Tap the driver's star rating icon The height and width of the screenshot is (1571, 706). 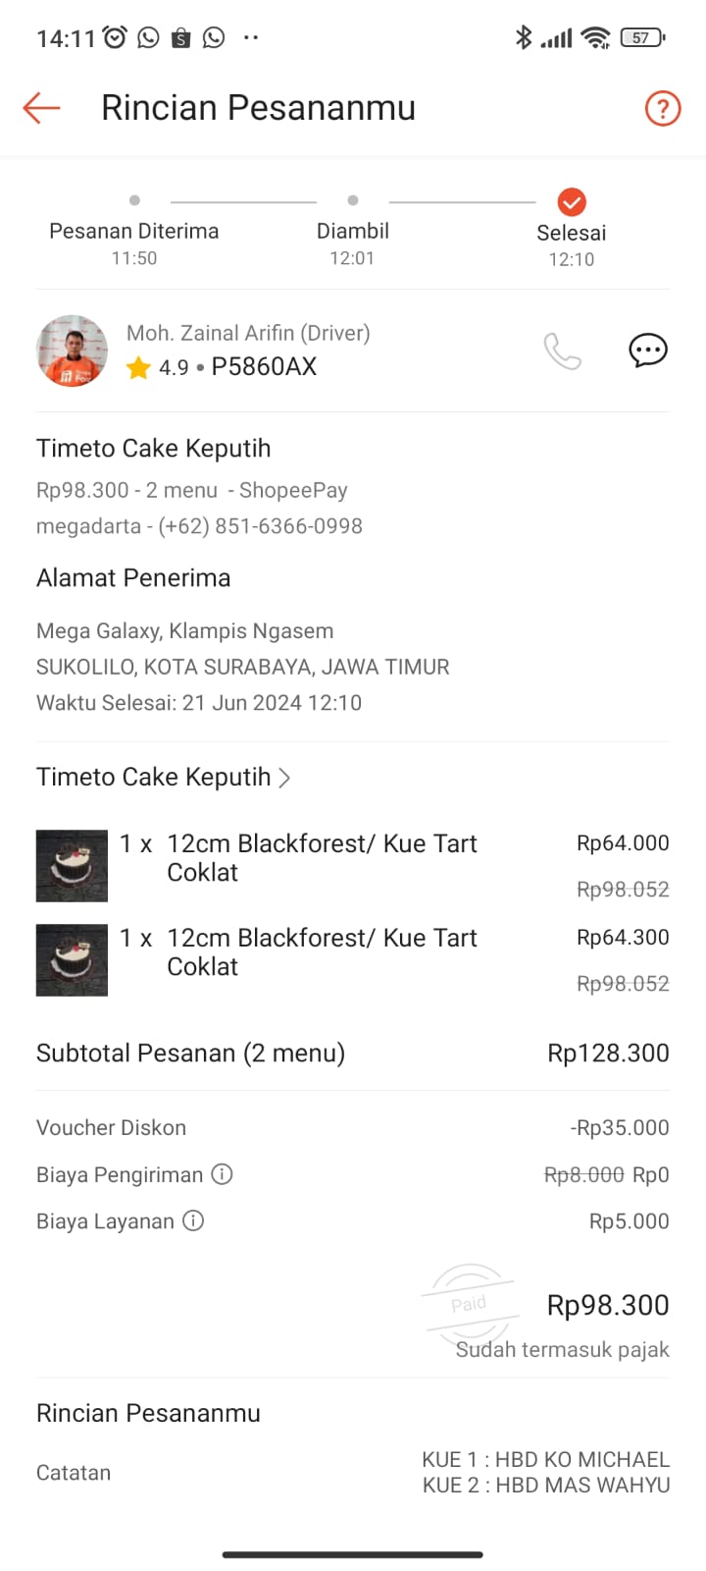click(138, 368)
